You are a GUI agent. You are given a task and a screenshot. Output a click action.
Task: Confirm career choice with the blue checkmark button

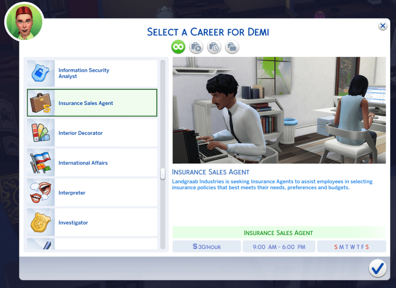(x=378, y=268)
